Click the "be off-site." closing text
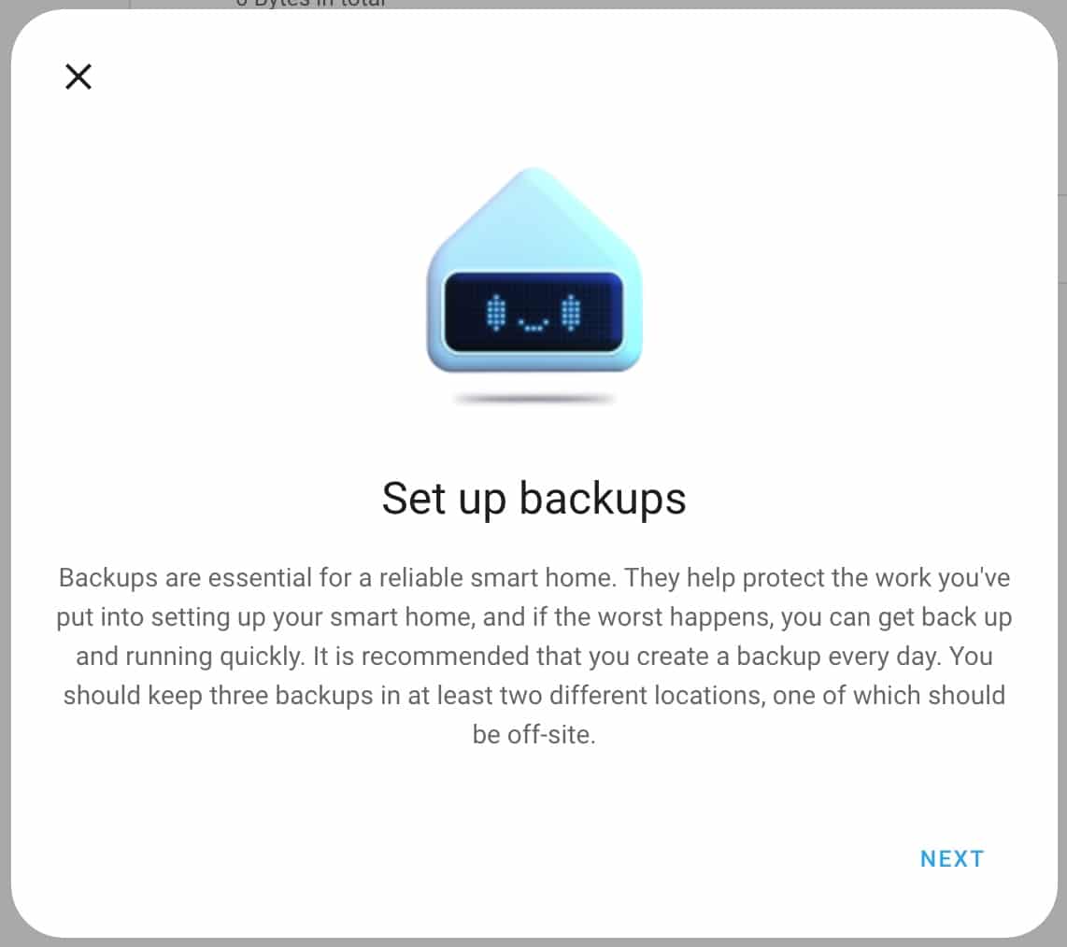 (x=534, y=735)
